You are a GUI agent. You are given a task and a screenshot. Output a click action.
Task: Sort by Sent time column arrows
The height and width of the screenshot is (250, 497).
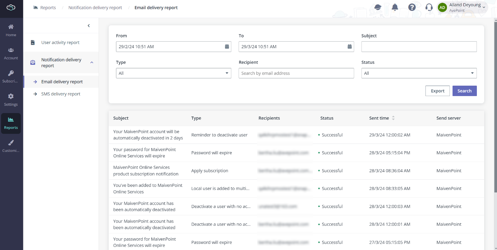pos(393,118)
